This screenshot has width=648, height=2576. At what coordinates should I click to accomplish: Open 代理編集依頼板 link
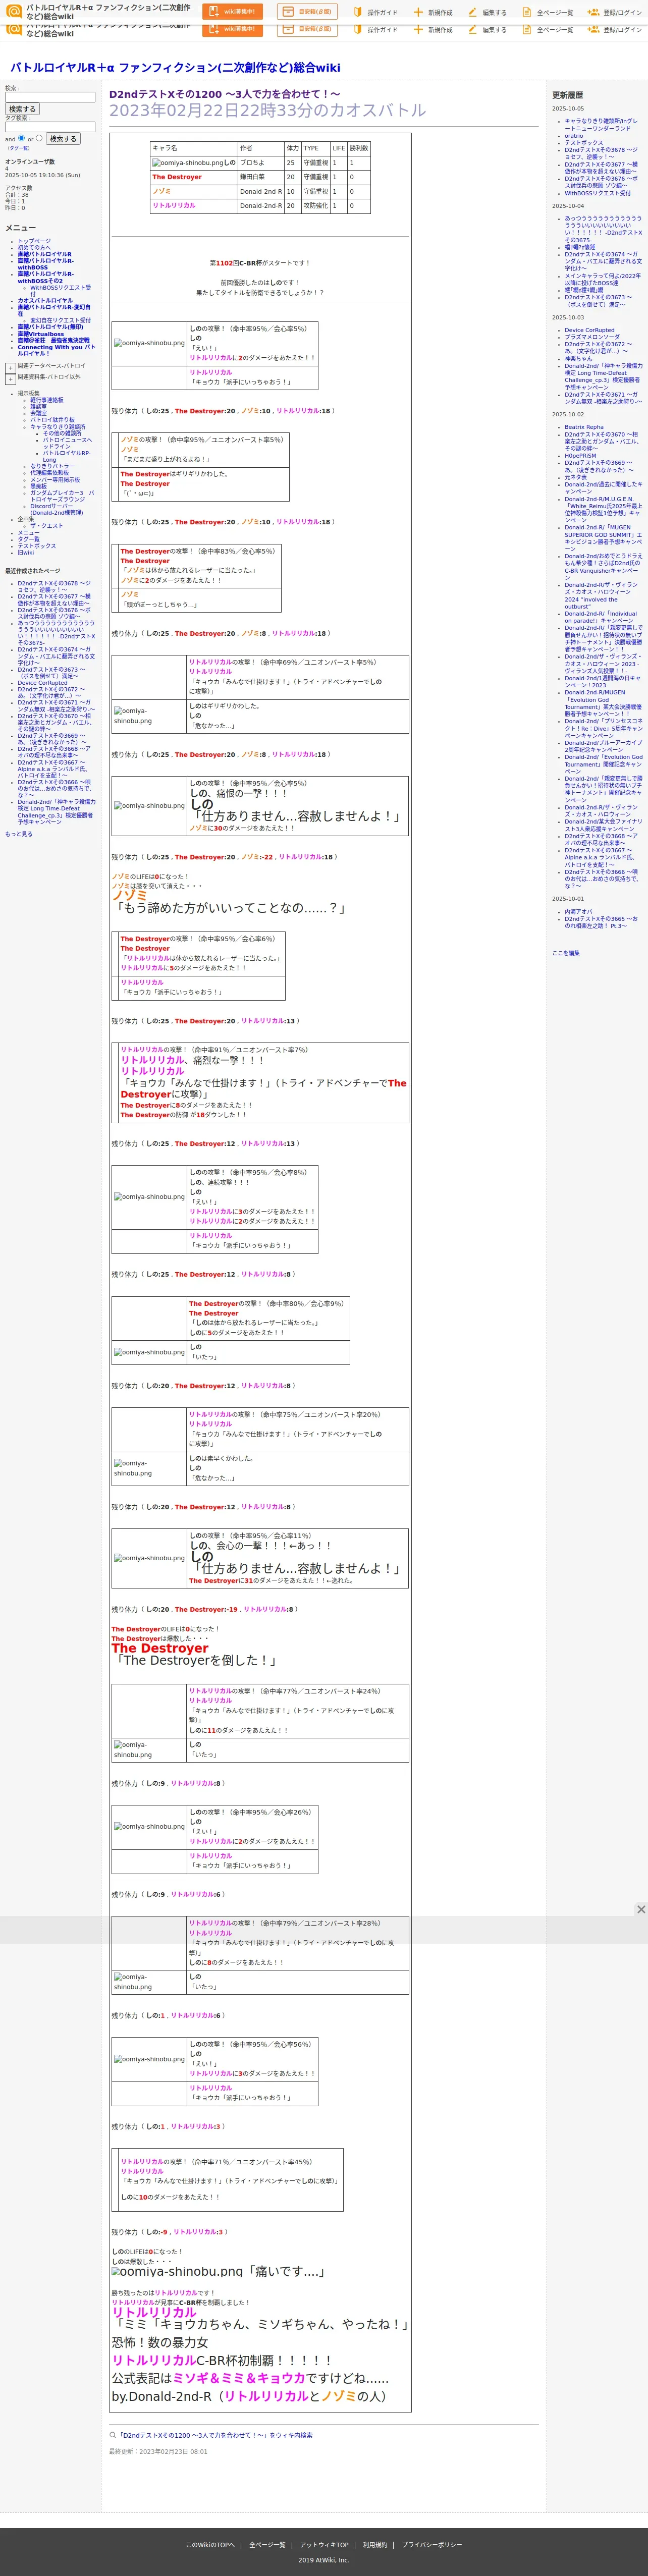[50, 473]
